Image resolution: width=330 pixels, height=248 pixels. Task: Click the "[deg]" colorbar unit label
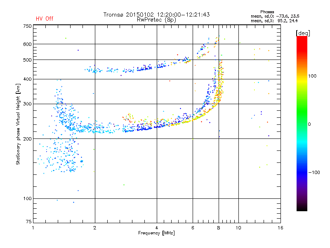(x=303, y=33)
